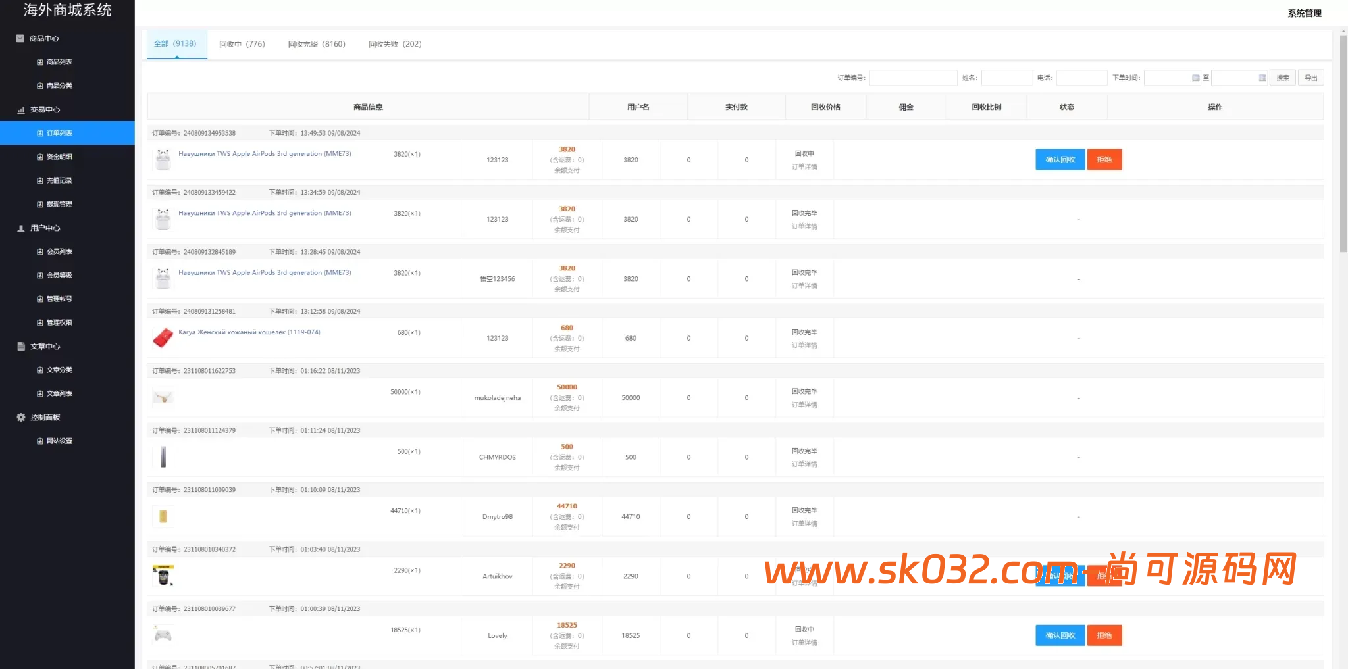
Task: Click the red wallet product thumbnail
Action: [163, 338]
